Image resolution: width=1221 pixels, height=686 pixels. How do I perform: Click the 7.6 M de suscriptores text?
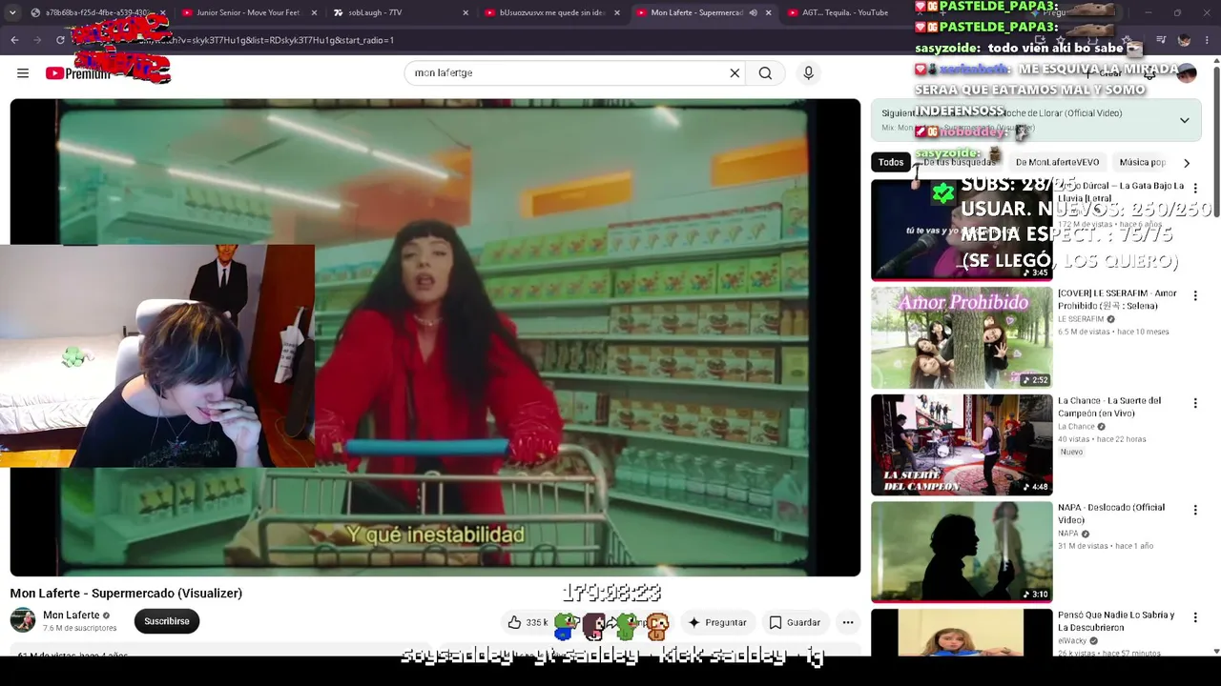coord(80,629)
